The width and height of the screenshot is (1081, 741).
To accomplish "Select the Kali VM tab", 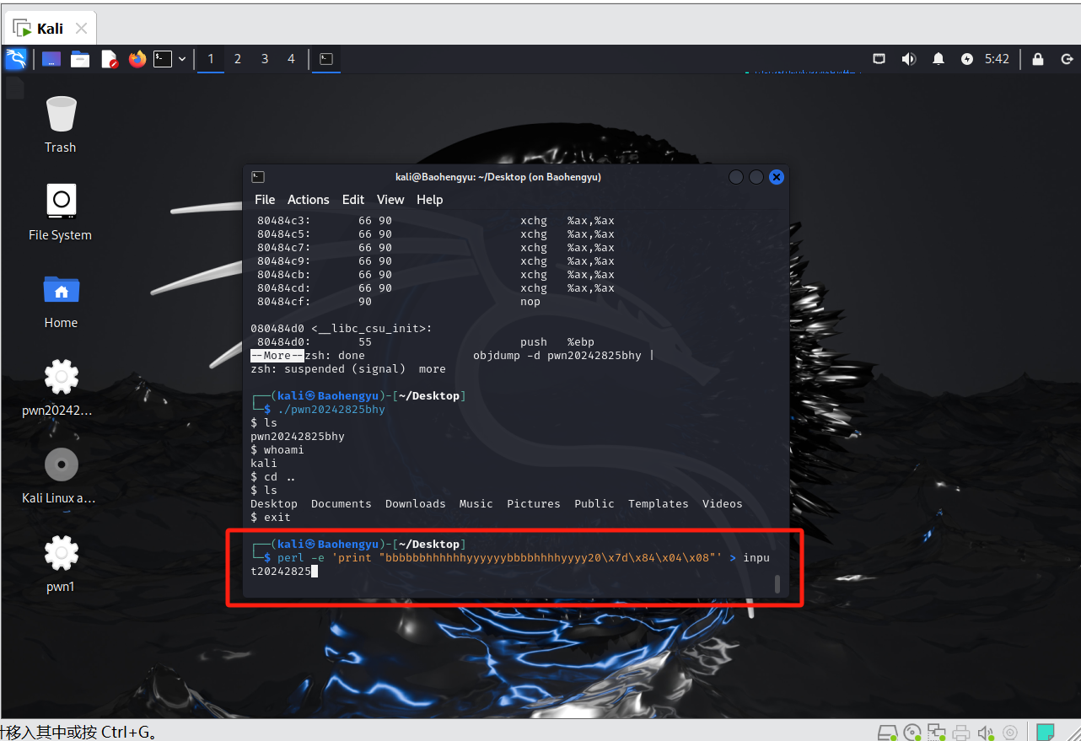I will point(51,29).
